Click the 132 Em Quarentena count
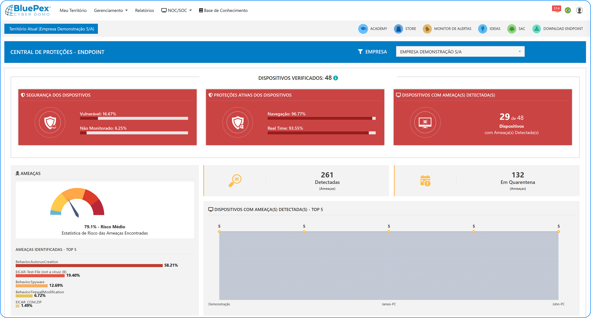The image size is (591, 318). point(518,175)
